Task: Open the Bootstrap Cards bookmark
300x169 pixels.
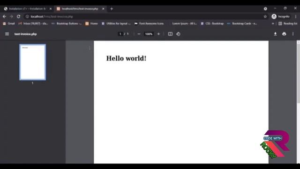Action: (242, 23)
